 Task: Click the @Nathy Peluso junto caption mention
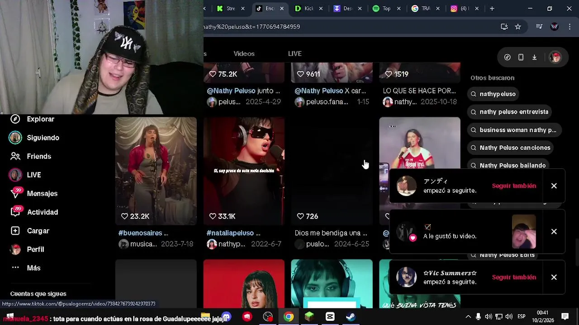click(231, 91)
